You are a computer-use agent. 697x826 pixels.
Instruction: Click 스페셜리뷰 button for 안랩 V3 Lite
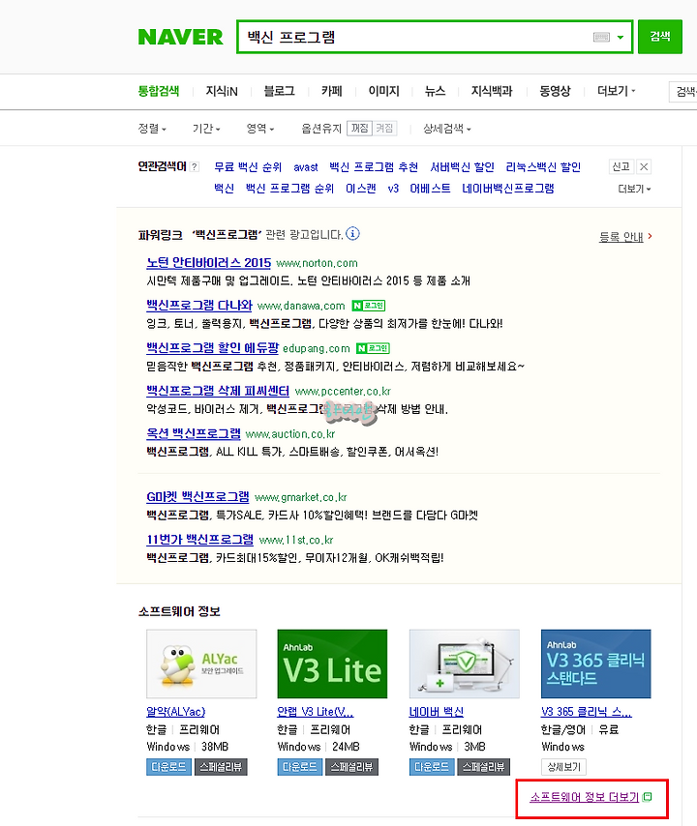(x=351, y=767)
